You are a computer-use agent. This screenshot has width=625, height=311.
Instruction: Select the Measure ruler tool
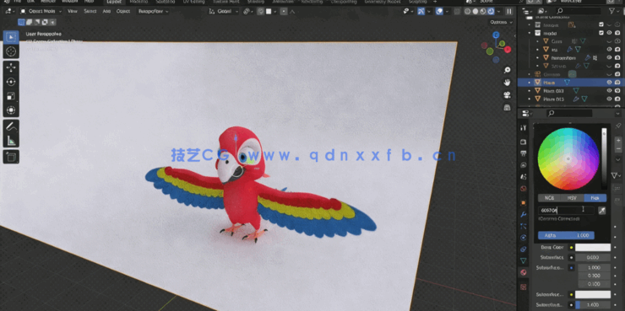(11, 141)
